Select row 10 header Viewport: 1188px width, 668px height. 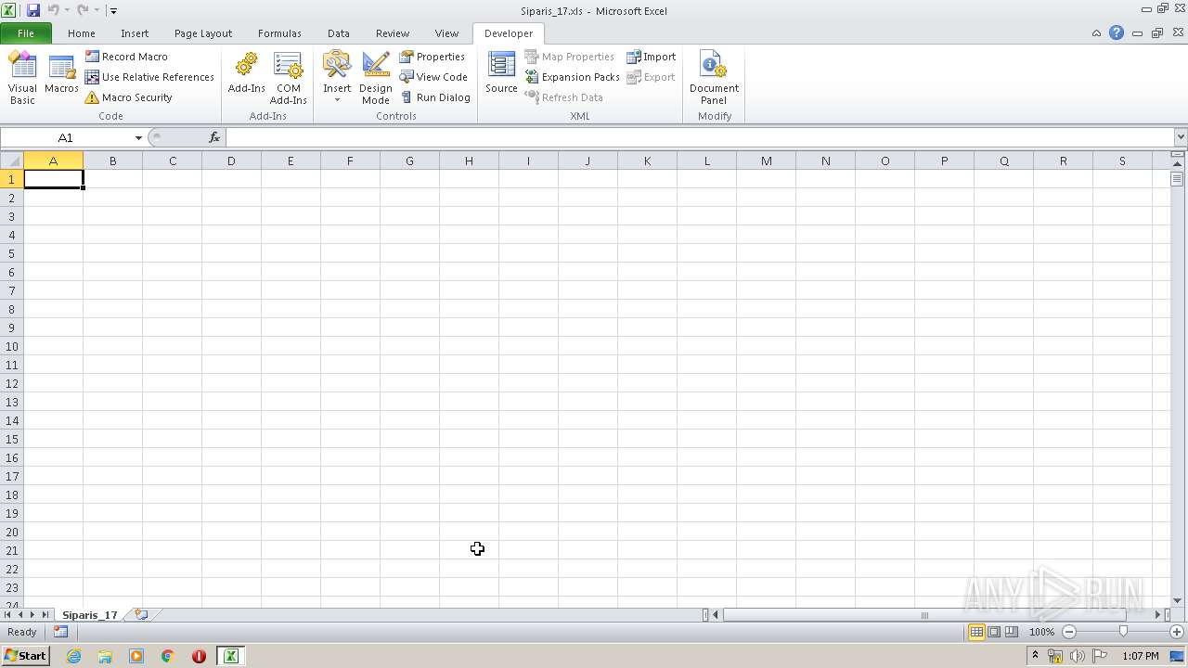(x=12, y=346)
